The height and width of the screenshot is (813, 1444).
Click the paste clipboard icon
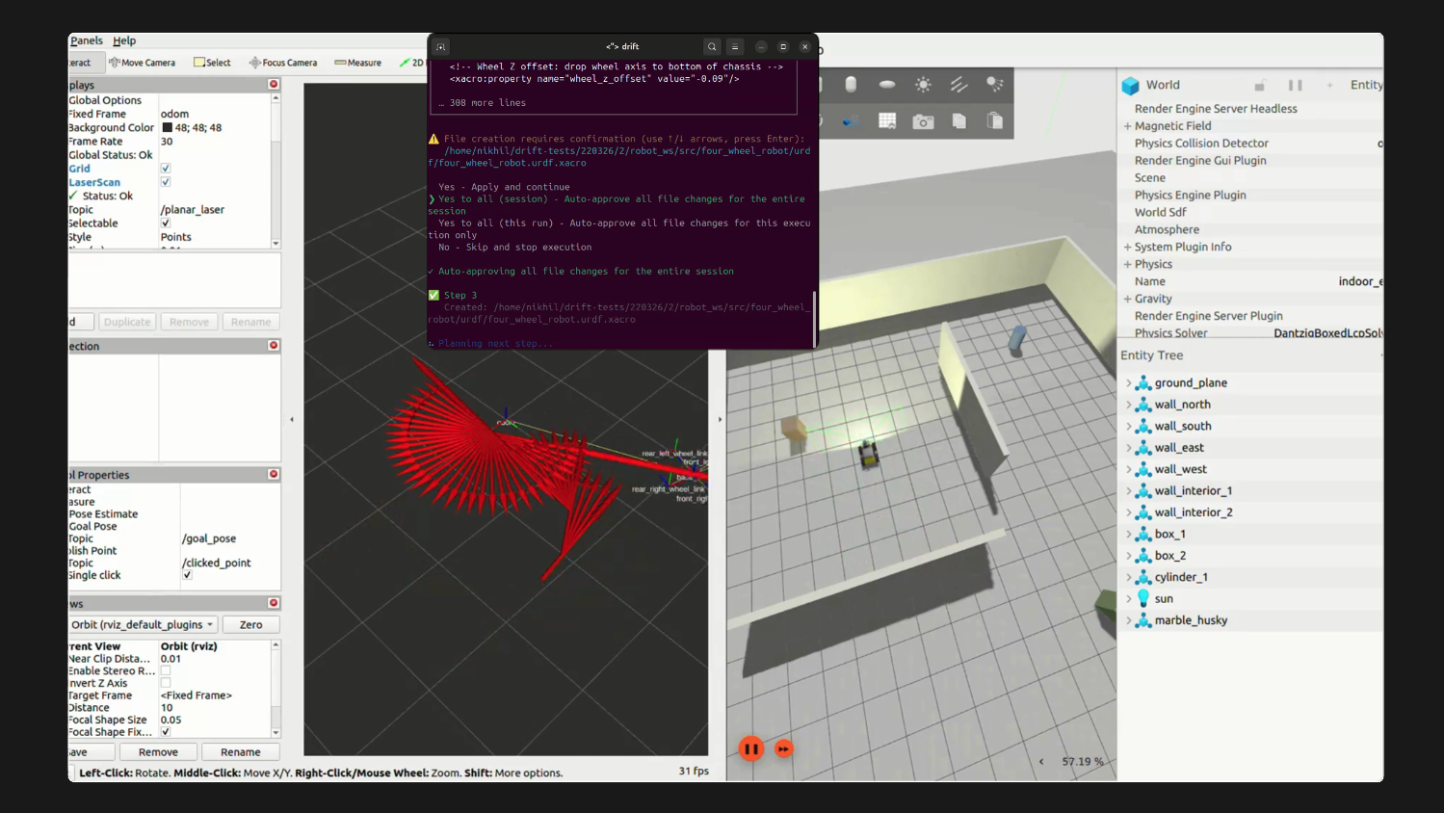(x=995, y=121)
